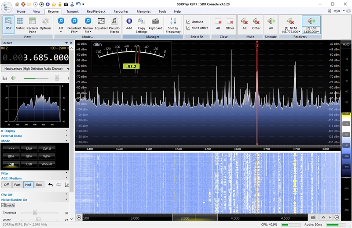Open the View tab

coord(37,11)
